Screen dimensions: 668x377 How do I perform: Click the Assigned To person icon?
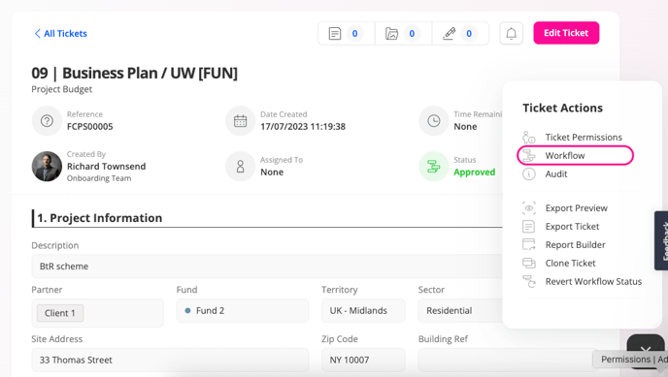tap(240, 166)
